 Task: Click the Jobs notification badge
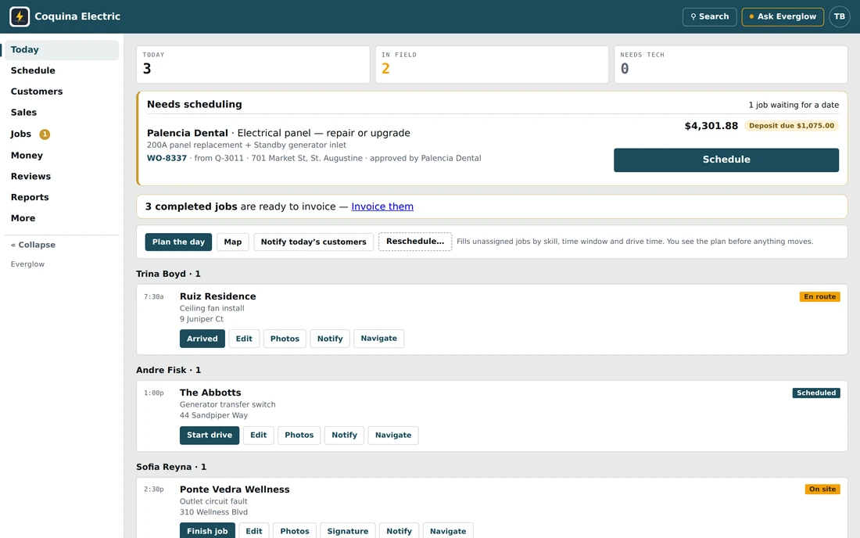(45, 134)
